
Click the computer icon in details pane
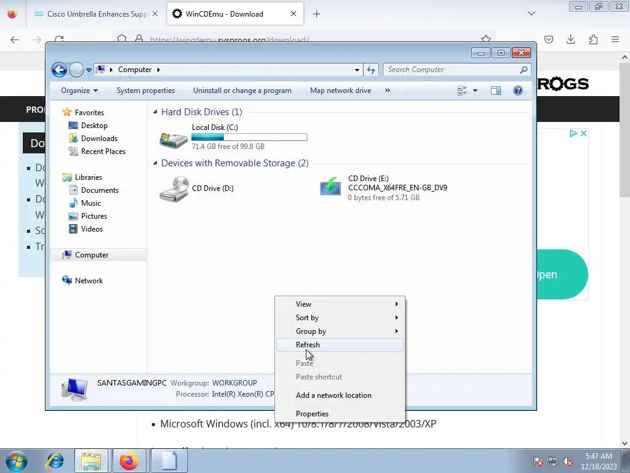click(x=74, y=389)
